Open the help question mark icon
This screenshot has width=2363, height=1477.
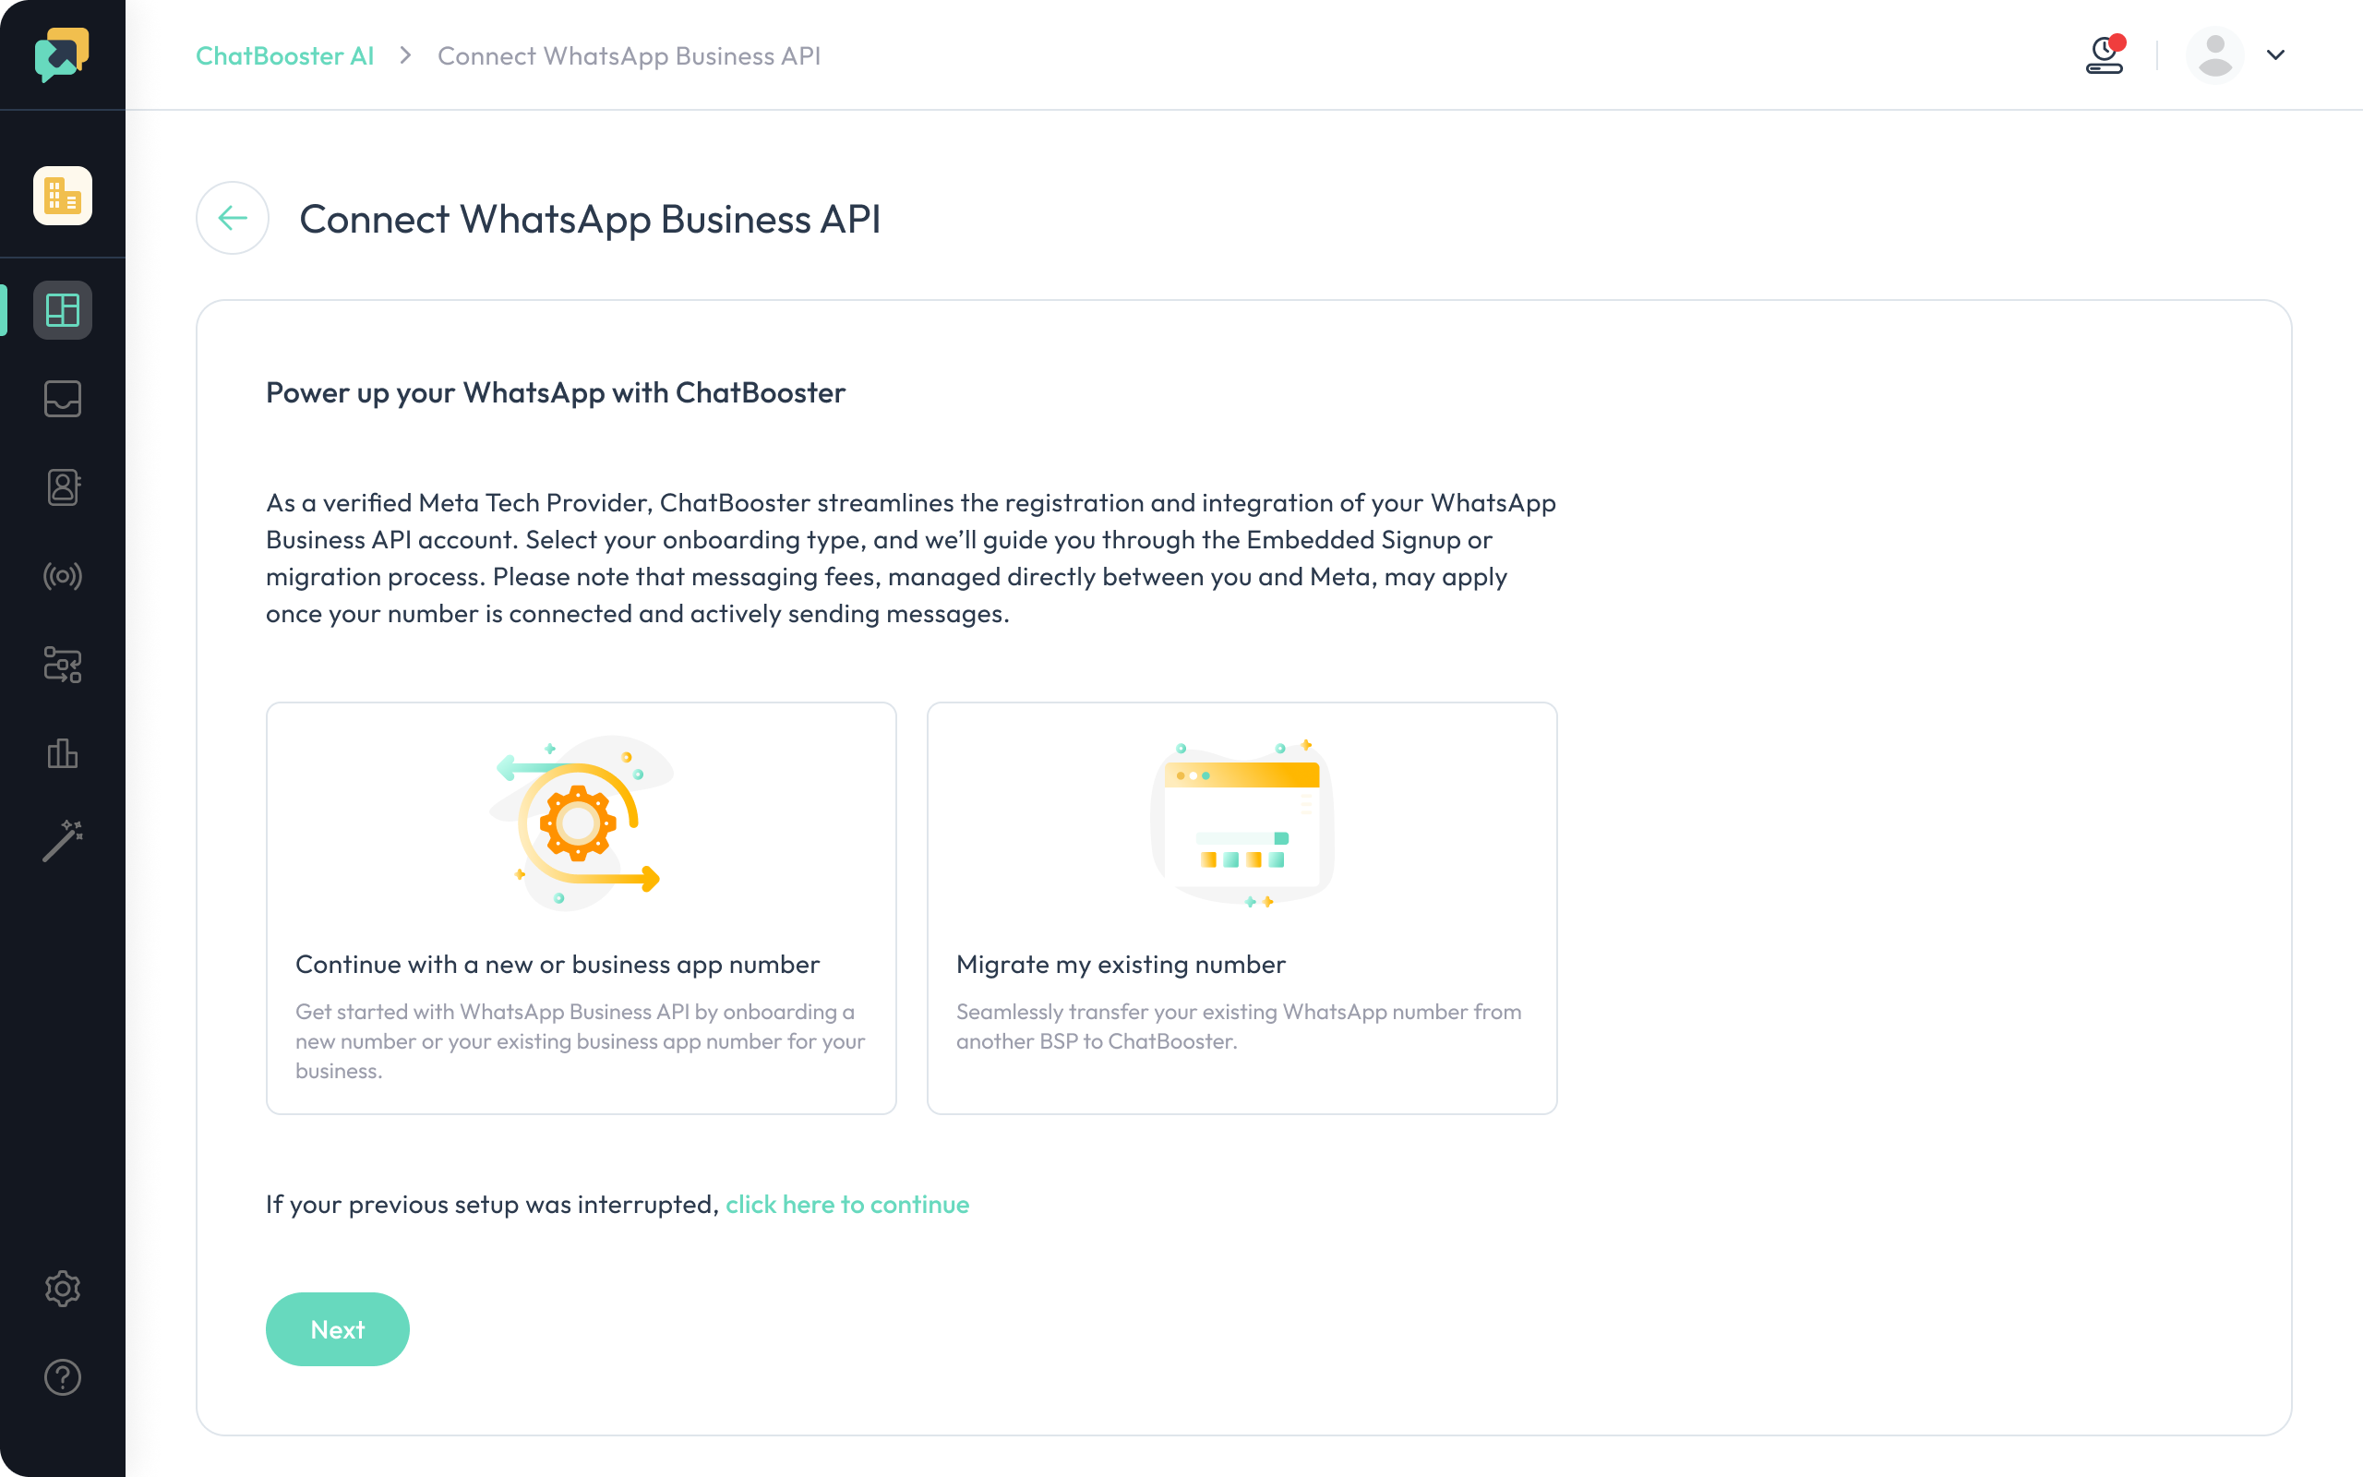[63, 1377]
